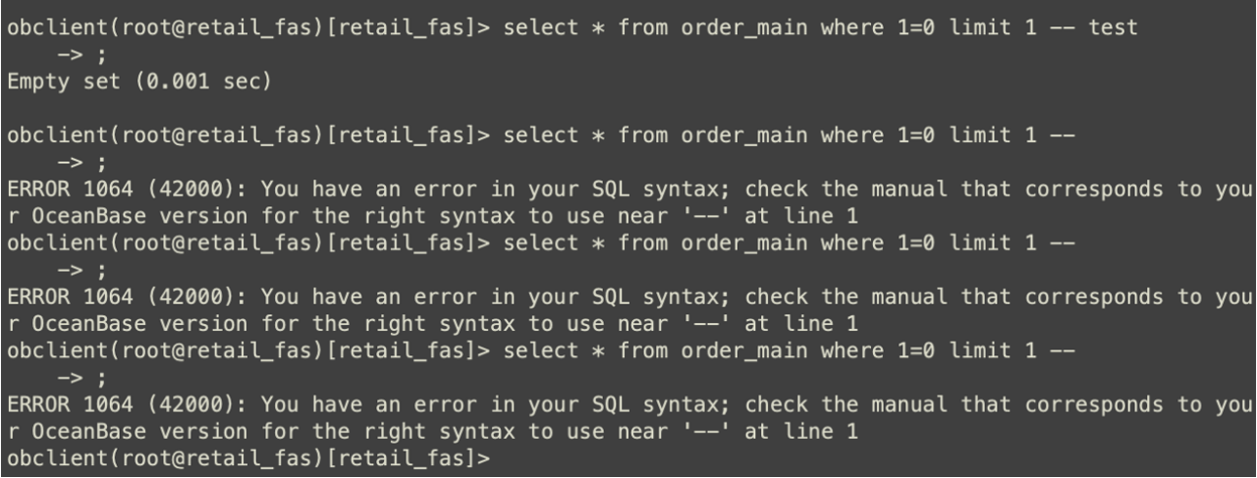1257x478 pixels.
Task: Click the "Empty set (0.001 sec)" output line
Action: (x=138, y=81)
